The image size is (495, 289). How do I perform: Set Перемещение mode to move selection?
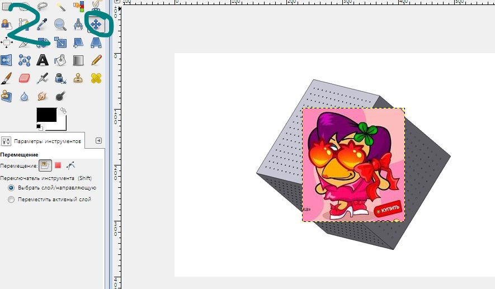(x=58, y=165)
